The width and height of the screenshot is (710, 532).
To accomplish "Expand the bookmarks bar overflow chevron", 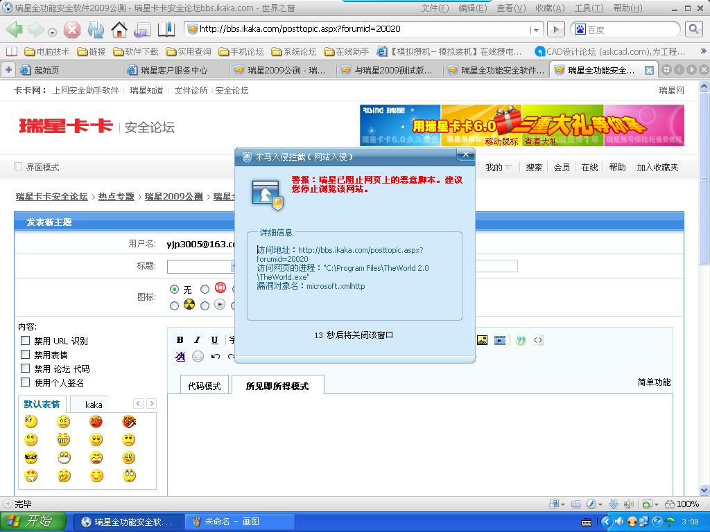I will tap(703, 51).
